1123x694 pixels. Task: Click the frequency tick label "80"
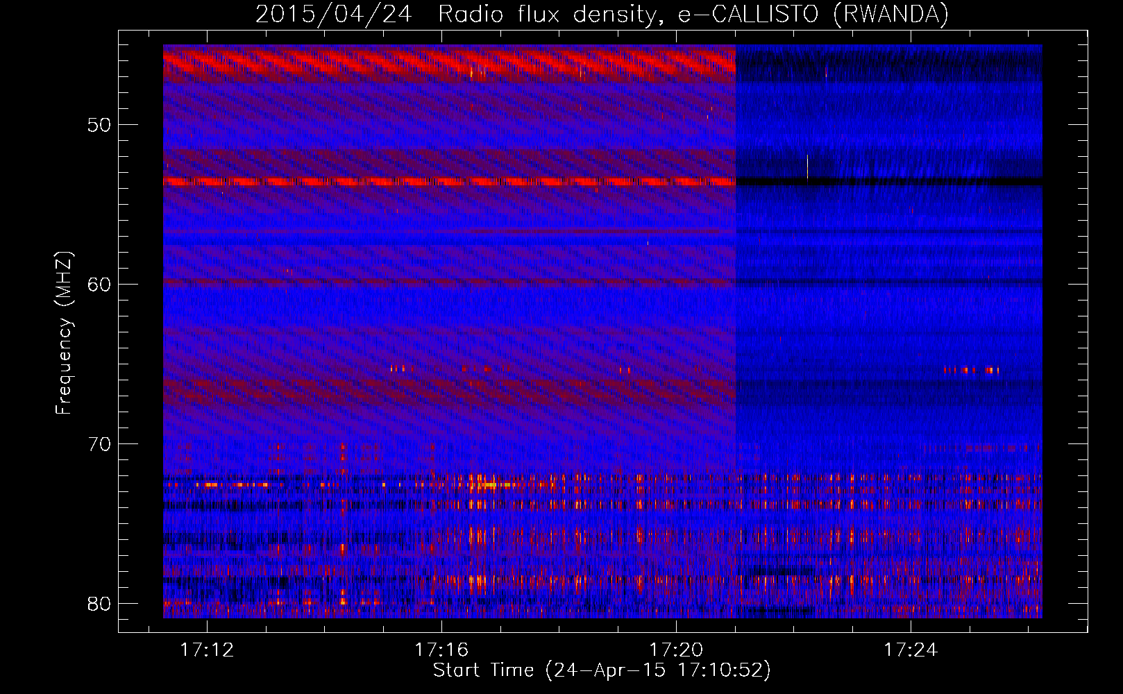[x=99, y=604]
